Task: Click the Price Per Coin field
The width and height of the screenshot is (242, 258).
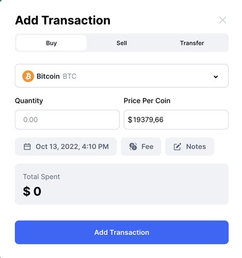Action: [176, 119]
